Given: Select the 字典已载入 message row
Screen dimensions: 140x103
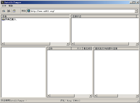Looking at the screenshot, I should [9, 19].
